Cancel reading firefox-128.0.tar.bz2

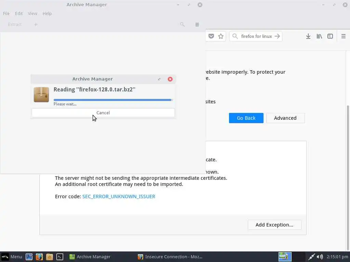(103, 113)
